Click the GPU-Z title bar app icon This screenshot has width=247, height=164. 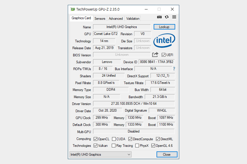pos(73,9)
